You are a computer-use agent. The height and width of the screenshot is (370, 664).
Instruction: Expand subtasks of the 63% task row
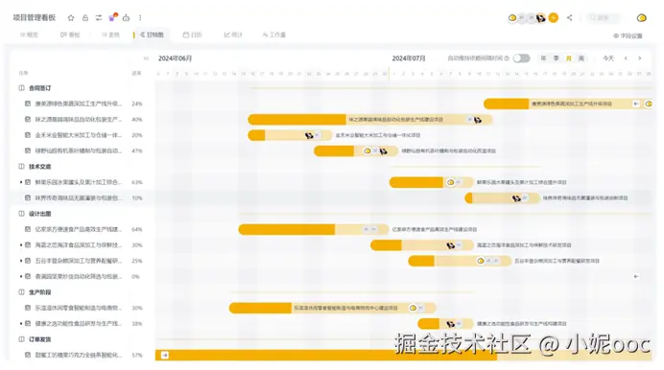point(21,182)
